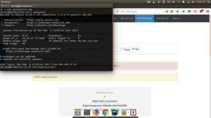Open the Pocket icon in Firefox toolbar
The height and width of the screenshot is (118, 211).
(x=189, y=11)
